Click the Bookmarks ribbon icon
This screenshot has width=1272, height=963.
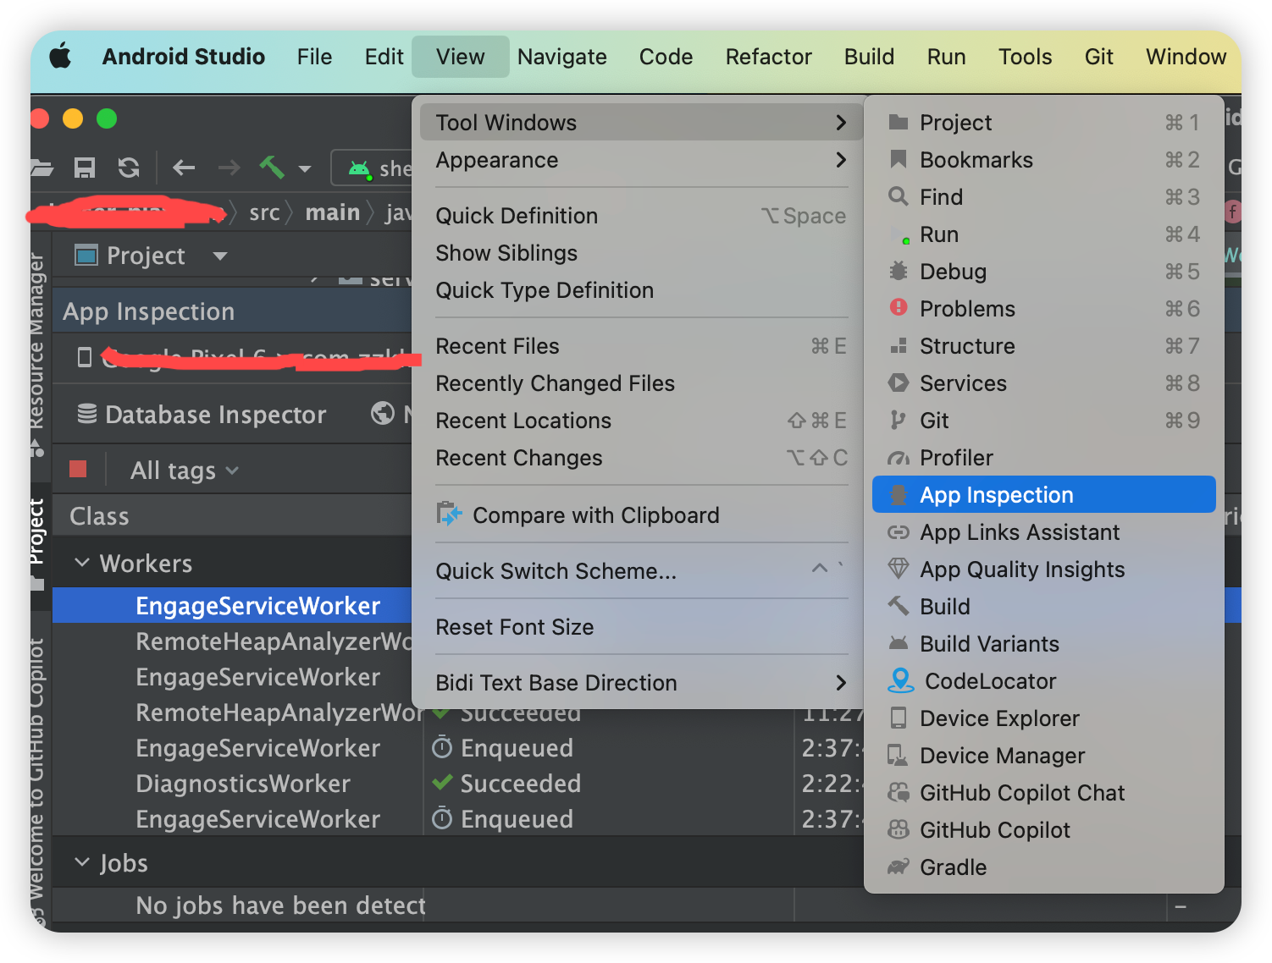[x=899, y=159]
